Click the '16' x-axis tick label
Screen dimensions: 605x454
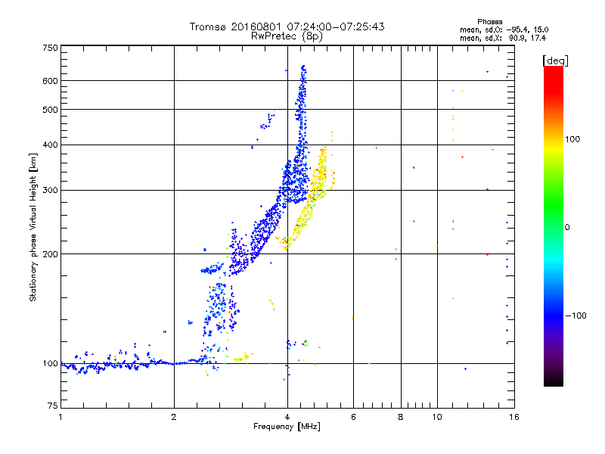pos(514,417)
